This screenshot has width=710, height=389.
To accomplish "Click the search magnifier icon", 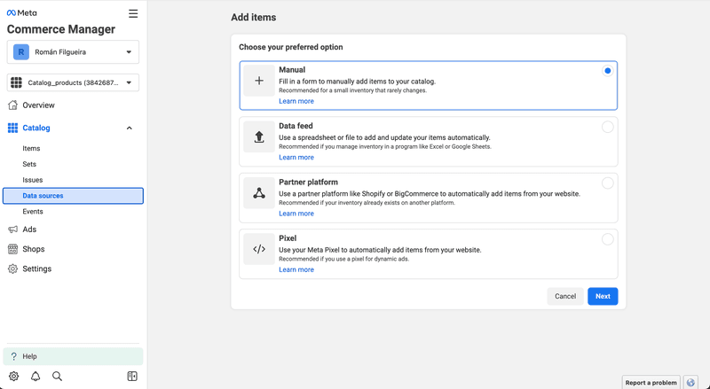I will click(57, 377).
